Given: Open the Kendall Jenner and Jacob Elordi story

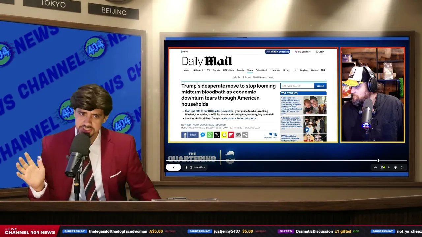Looking at the screenshot, I should [x=291, y=123].
